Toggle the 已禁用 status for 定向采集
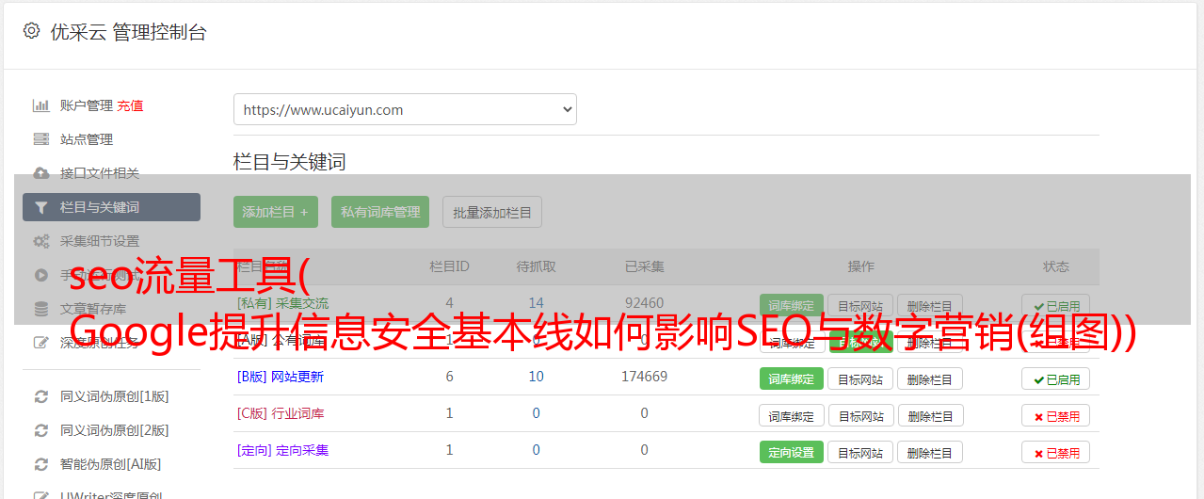Viewport: 1204px width, 499px height. point(1056,452)
